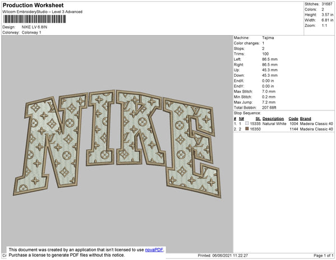Select the stitch count 15335 in row 1
Viewport: 336px width, 260px height.
(x=255, y=124)
